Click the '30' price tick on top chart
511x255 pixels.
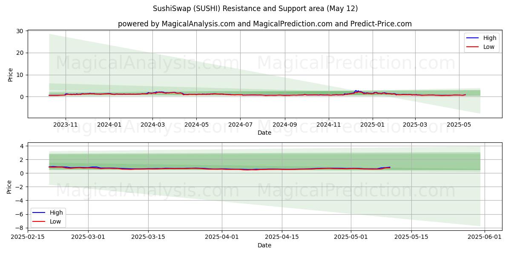[20, 31]
